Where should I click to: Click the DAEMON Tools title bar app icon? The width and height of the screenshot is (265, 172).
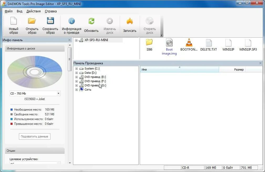[4, 4]
